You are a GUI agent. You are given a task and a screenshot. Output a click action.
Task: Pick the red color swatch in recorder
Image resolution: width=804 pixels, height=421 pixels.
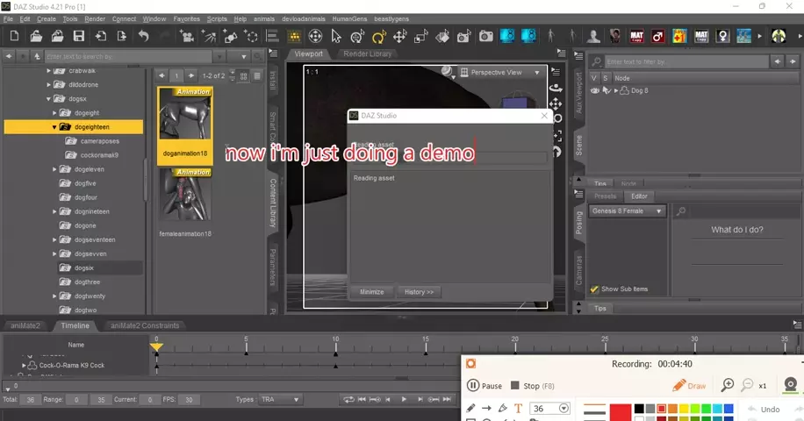[x=621, y=410]
